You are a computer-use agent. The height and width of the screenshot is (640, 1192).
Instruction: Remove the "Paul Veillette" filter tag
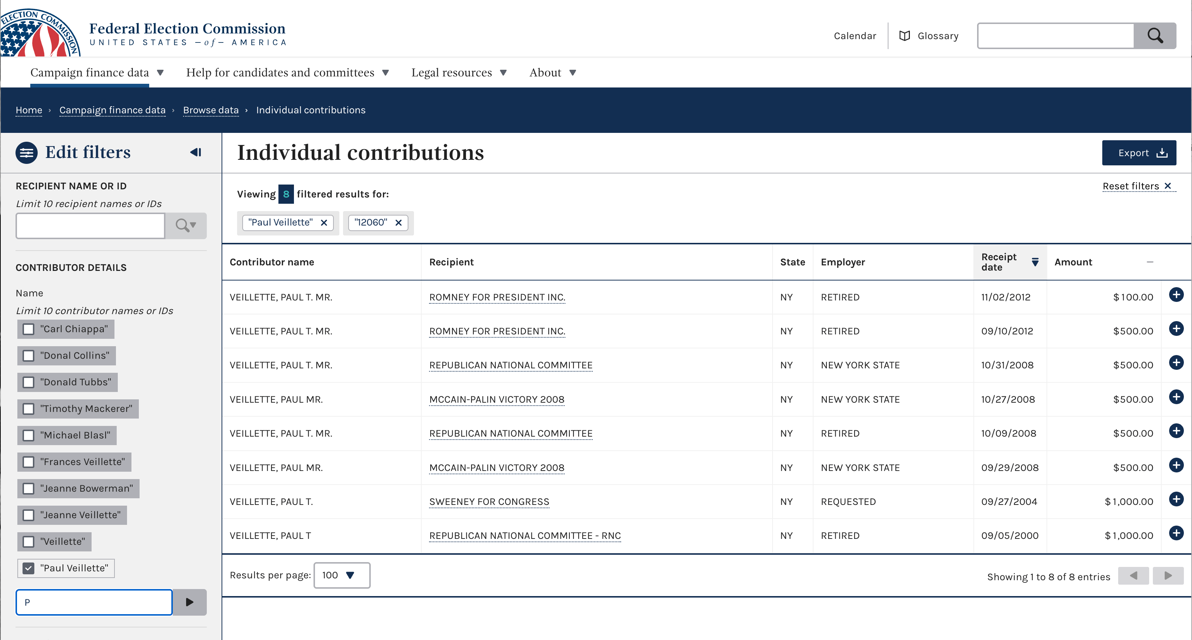pyautogui.click(x=324, y=223)
